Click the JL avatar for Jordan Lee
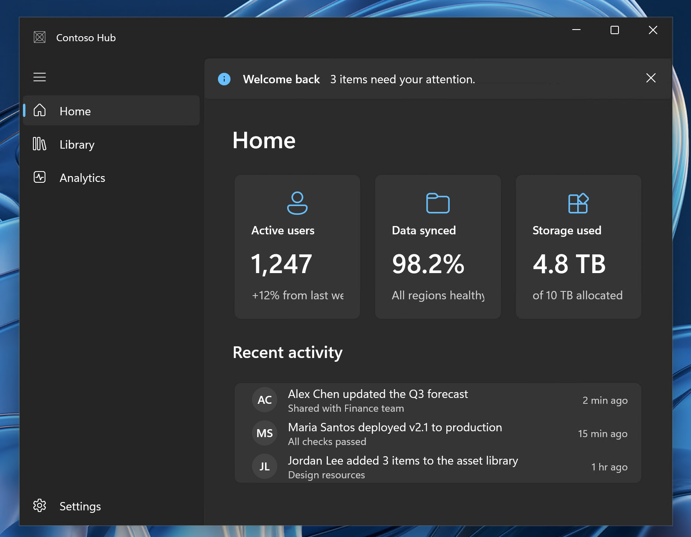The image size is (691, 537). pyautogui.click(x=265, y=467)
